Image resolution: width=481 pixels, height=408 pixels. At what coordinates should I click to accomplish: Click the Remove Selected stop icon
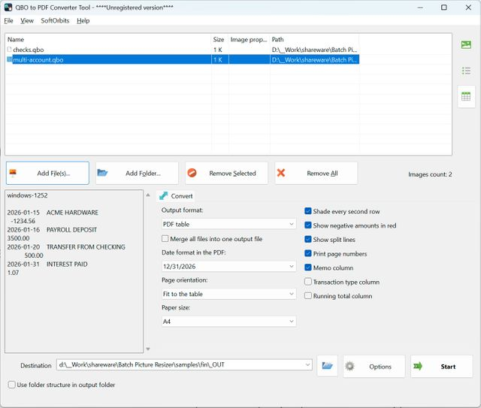(192, 173)
